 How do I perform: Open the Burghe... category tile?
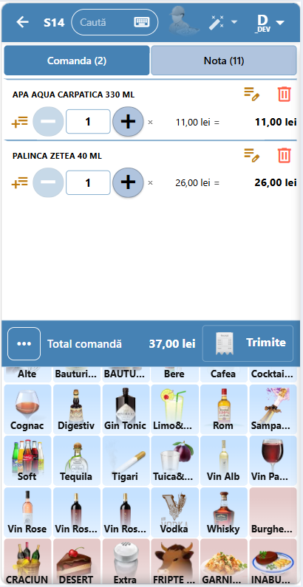(273, 512)
